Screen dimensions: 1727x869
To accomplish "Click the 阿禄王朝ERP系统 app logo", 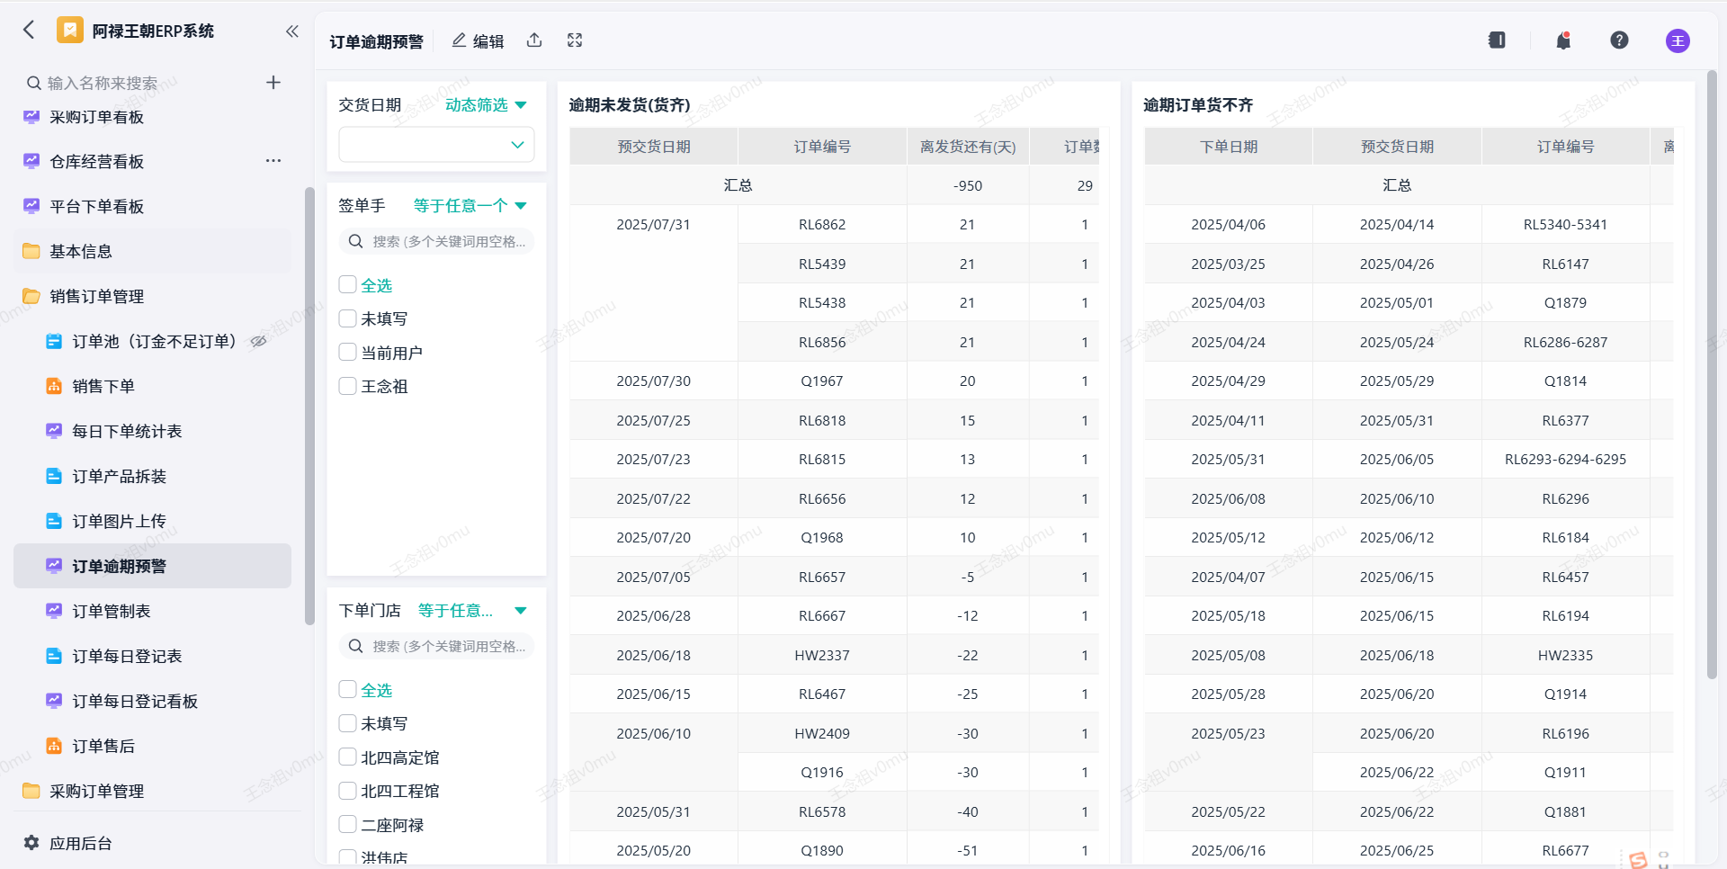I will pos(70,31).
